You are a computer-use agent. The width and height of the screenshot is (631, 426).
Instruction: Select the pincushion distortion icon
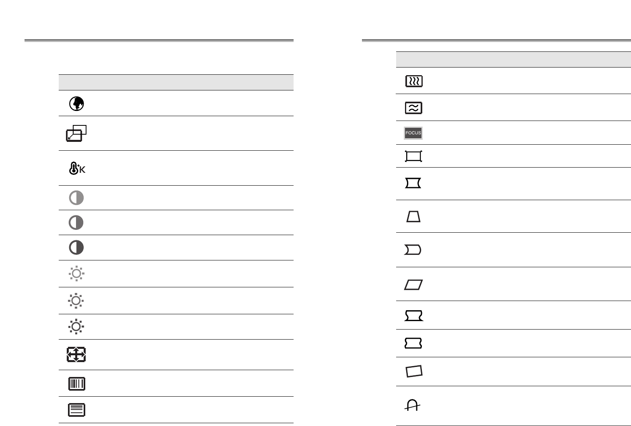[x=413, y=184]
